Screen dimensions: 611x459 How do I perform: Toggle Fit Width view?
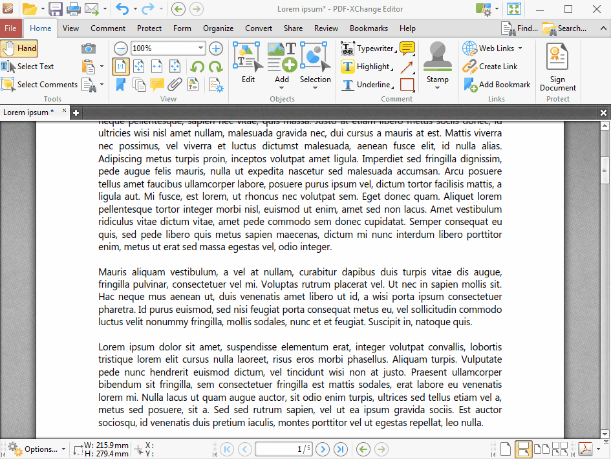[157, 67]
